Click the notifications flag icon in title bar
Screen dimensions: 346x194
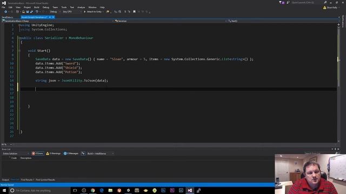282,2
